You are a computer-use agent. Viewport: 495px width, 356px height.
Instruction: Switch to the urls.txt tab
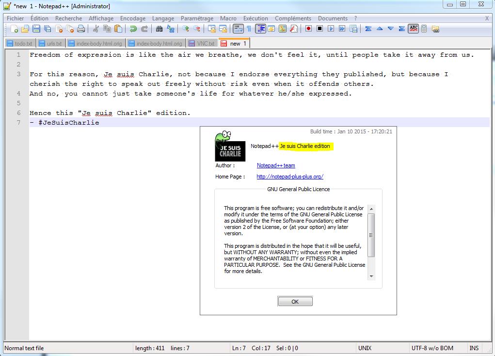point(51,43)
